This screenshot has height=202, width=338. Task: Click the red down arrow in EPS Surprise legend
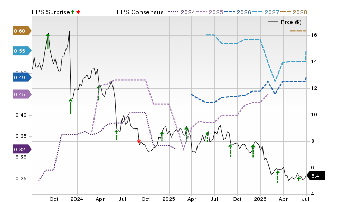point(78,12)
